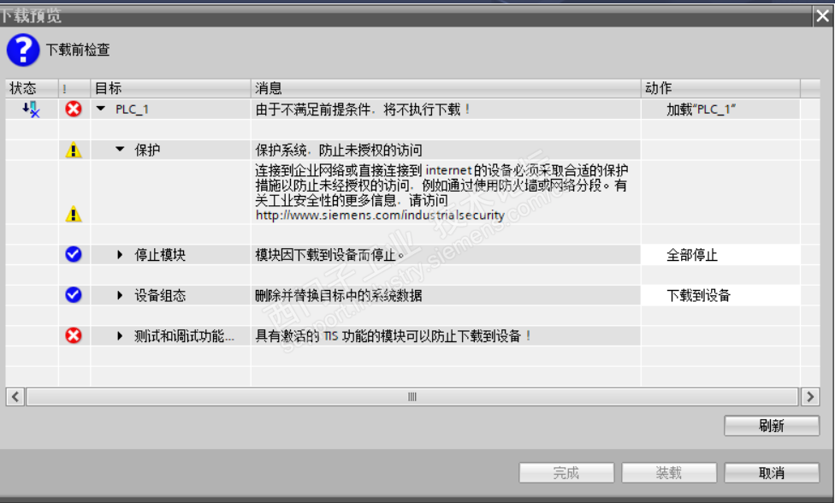Click the yellow warning icon in 保护 row
The height and width of the screenshot is (503, 835).
74,150
